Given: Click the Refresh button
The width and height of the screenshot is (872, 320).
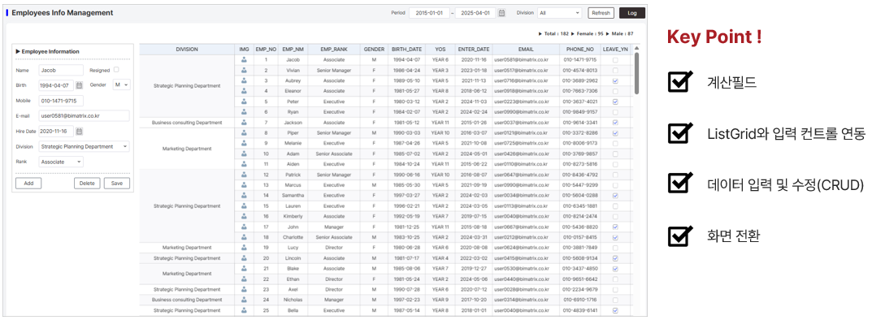Looking at the screenshot, I should coord(601,13).
